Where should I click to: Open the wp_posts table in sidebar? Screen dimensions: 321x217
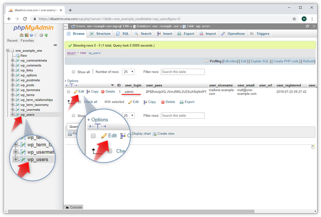click(x=27, y=85)
